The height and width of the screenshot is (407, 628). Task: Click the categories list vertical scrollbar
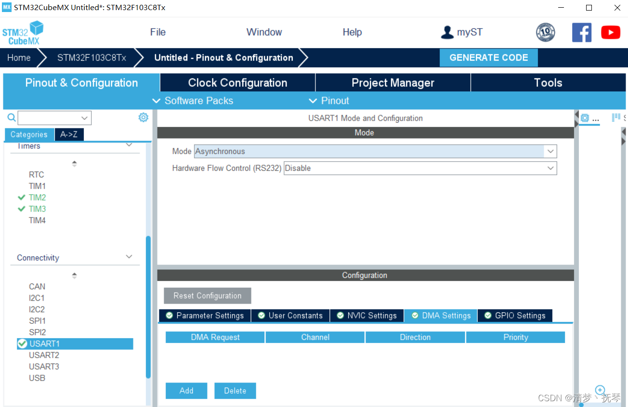[x=148, y=307]
